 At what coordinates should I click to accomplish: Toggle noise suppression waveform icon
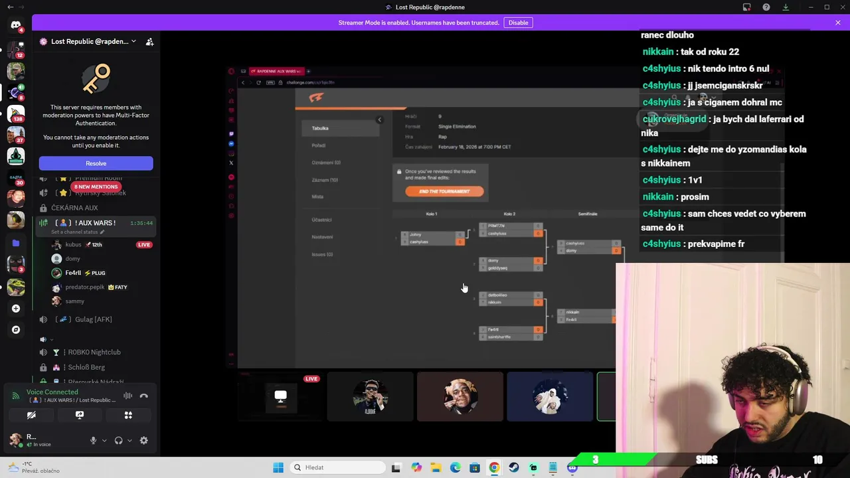127,396
